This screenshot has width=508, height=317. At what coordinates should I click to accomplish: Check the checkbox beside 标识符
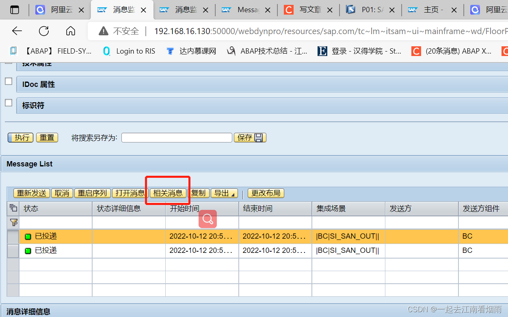[x=8, y=103]
